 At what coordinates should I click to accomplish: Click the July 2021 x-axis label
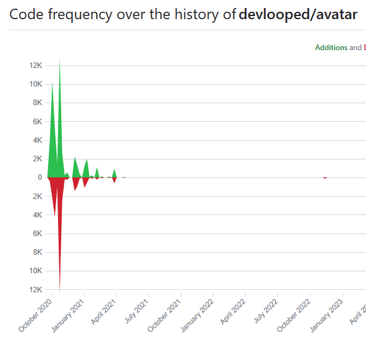tap(136, 312)
